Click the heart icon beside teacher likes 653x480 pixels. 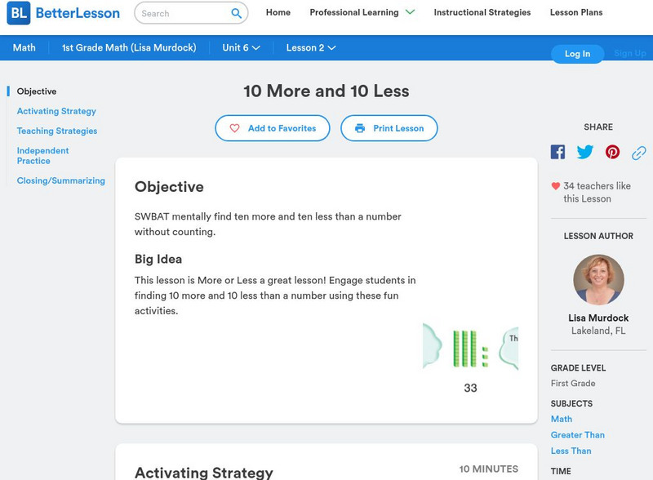pos(556,186)
